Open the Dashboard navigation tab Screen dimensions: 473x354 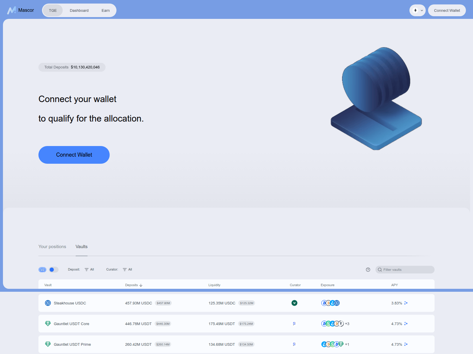tap(79, 11)
